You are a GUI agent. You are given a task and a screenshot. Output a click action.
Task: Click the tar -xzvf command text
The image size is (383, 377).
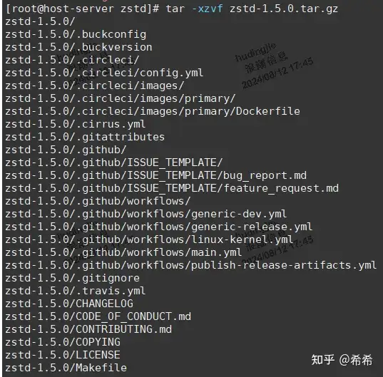(194, 9)
